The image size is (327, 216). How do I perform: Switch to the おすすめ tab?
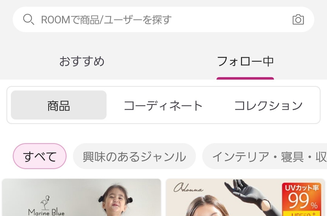click(82, 61)
